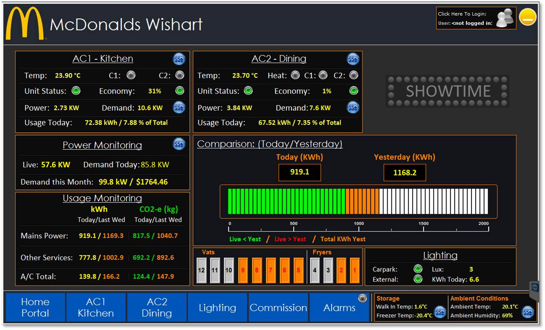Click AC1 C2 compressor indicator
545x330 pixels.
[180, 75]
